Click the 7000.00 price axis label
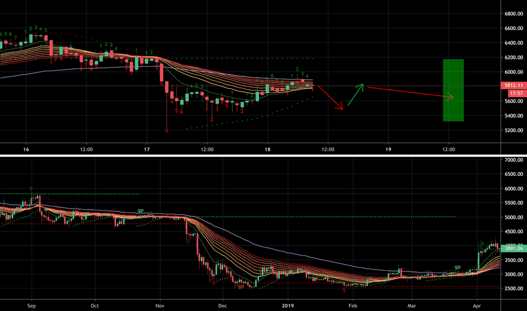The height and width of the screenshot is (311, 527). coord(513,160)
